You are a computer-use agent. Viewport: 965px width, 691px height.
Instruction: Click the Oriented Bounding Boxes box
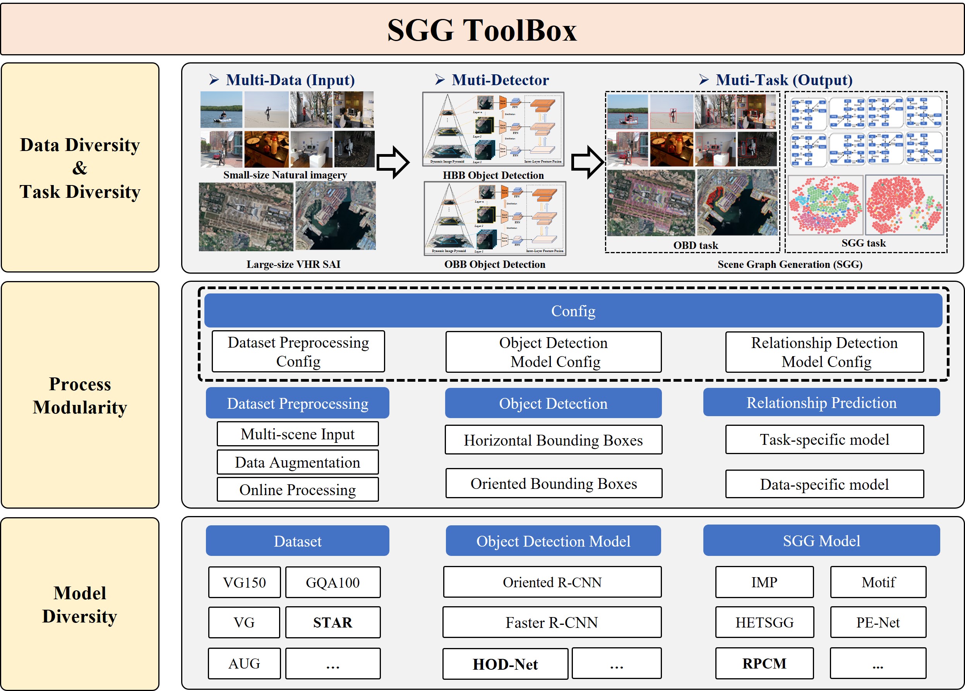[553, 484]
